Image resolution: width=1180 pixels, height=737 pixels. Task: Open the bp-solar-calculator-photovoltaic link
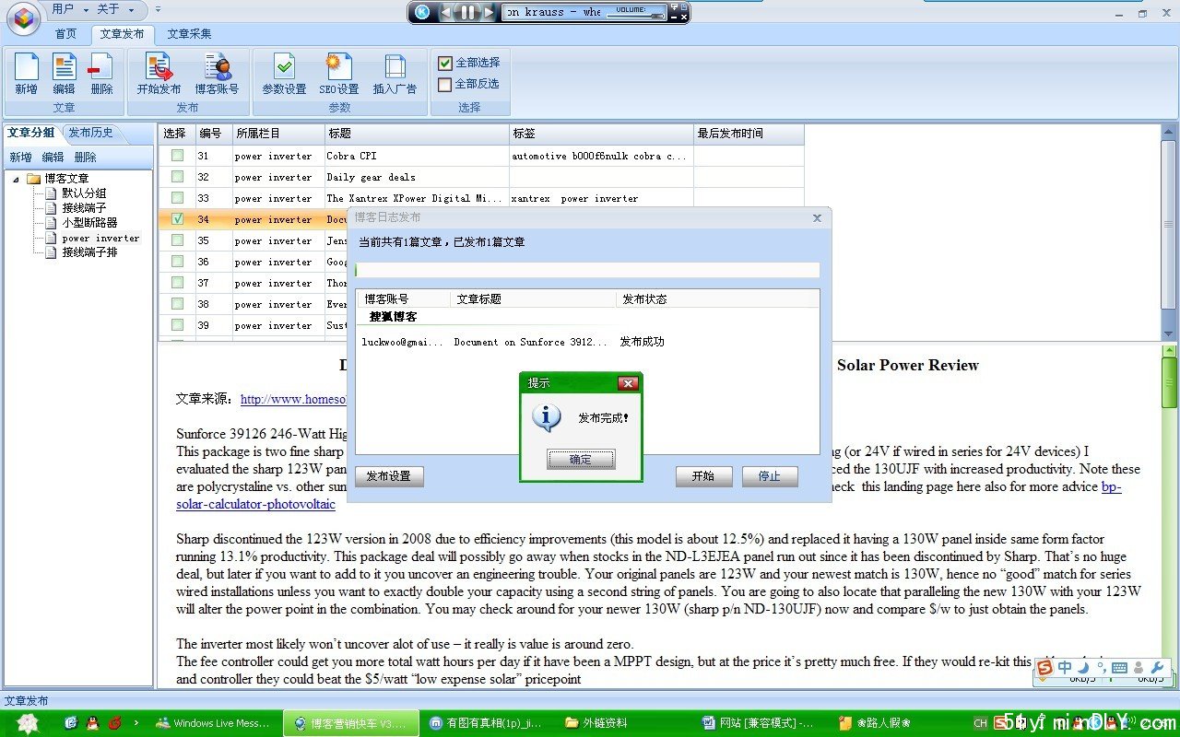(x=256, y=505)
